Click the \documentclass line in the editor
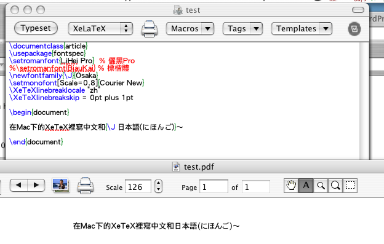The height and width of the screenshot is (244, 384). pos(48,46)
